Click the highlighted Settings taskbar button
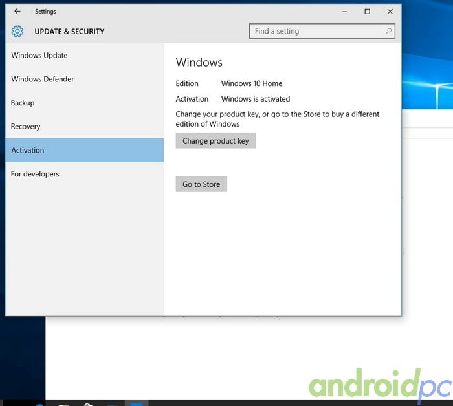Viewport: 453px width, 406px height. [137, 403]
